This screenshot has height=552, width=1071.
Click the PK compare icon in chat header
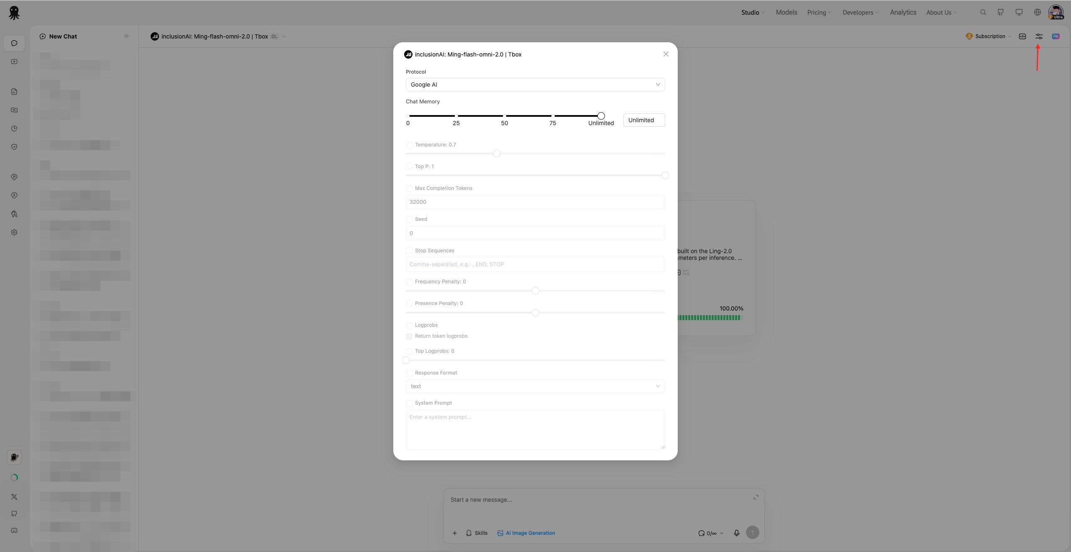click(1056, 36)
